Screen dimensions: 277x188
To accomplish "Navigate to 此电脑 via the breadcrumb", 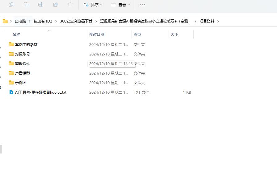I will point(20,21).
